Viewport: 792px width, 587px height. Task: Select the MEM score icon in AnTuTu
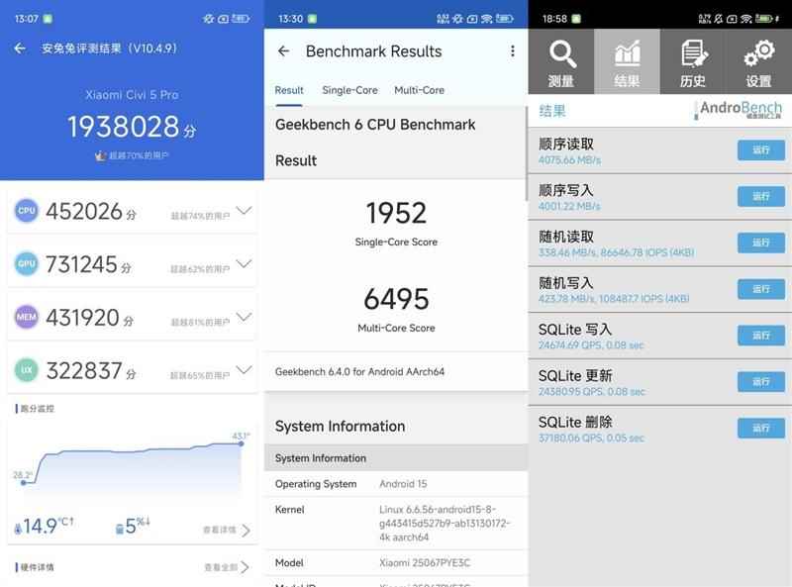[x=26, y=316]
